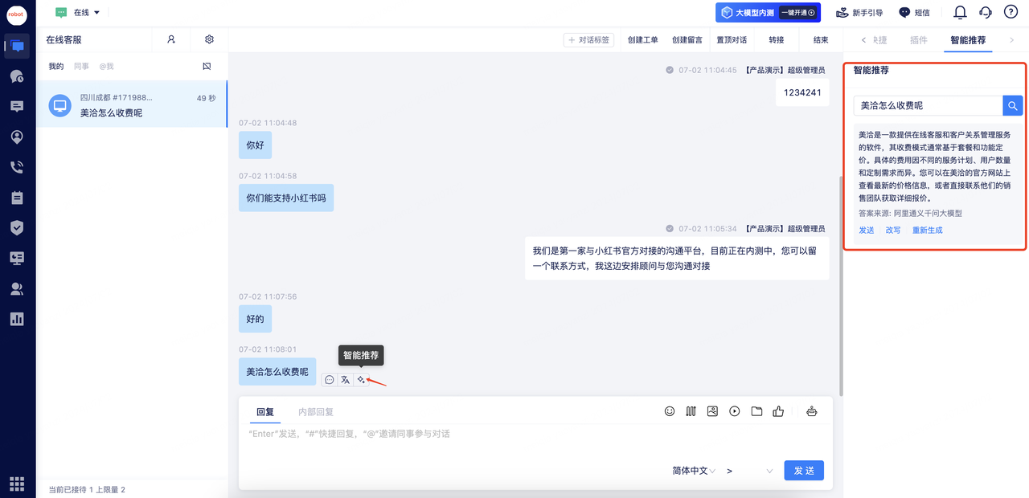
Task: Click the partially visible 快捷 tab in the right panel
Action: tap(879, 40)
